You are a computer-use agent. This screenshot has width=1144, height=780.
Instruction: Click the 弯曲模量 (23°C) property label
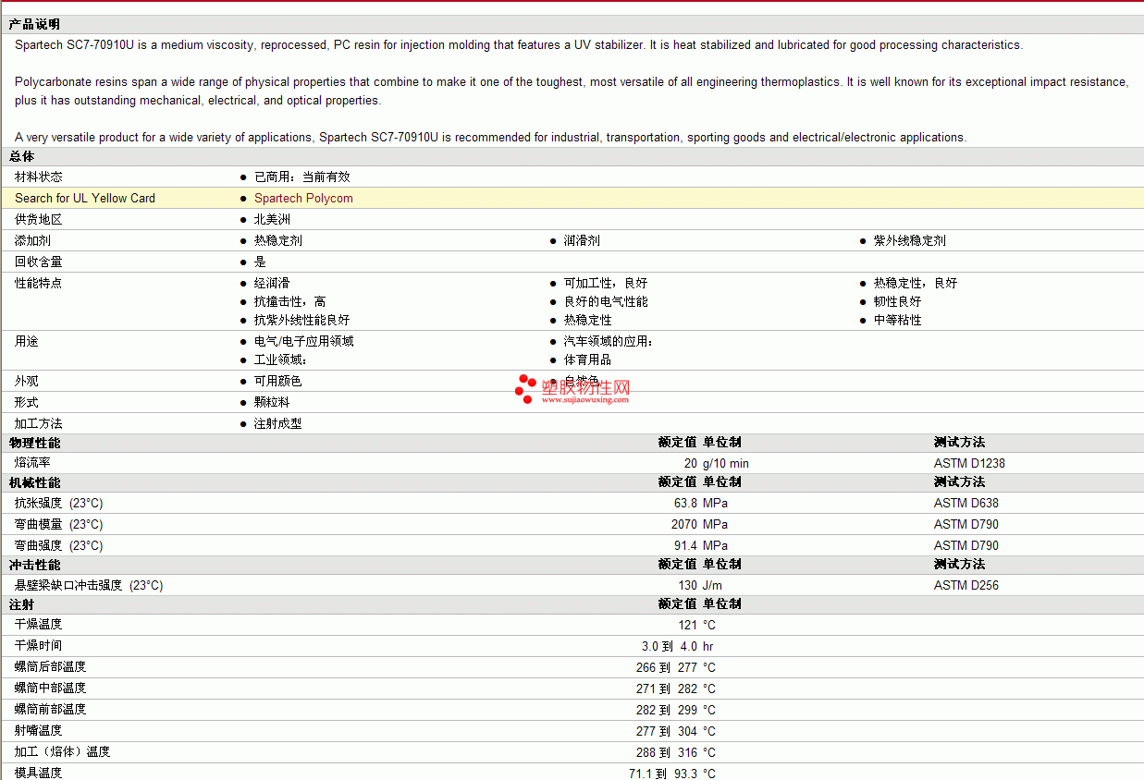(59, 524)
